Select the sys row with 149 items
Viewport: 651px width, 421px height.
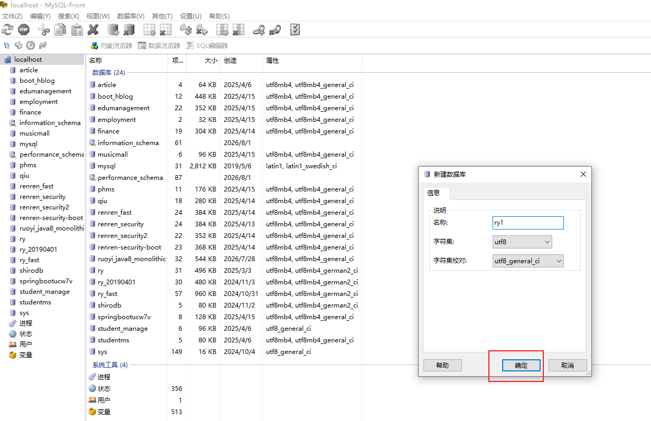click(223, 351)
